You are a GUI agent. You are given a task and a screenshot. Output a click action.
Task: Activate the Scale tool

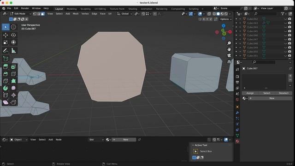[6, 42]
